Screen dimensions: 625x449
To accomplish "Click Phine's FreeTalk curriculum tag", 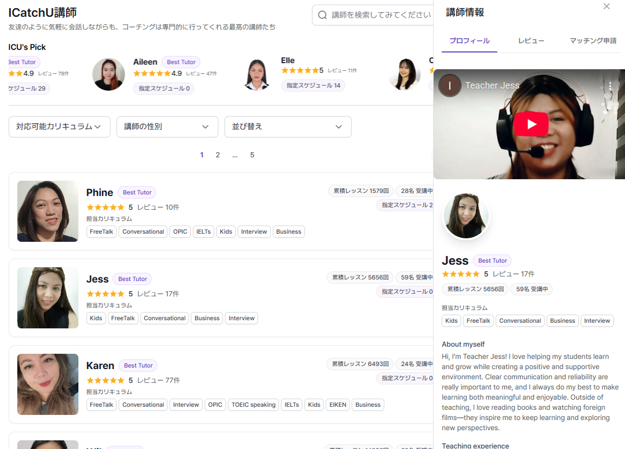I will (102, 232).
